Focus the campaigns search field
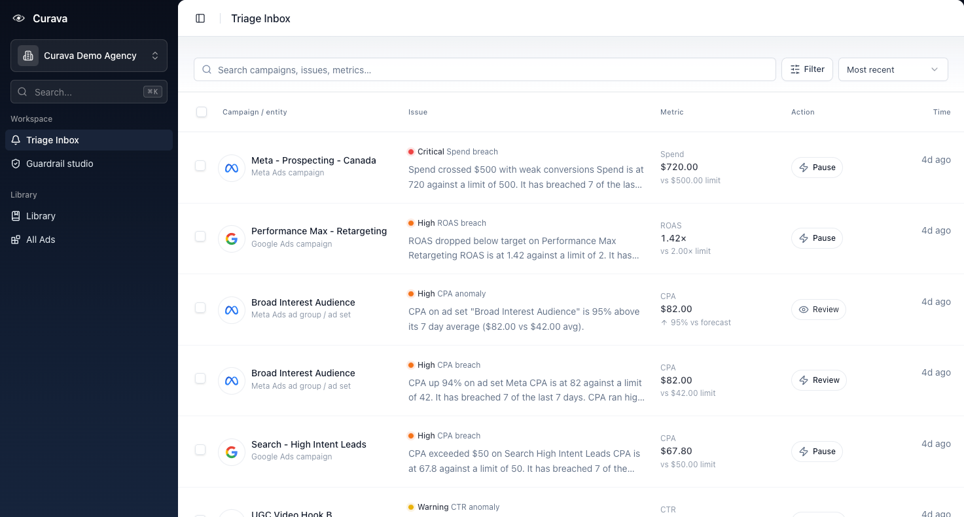Image resolution: width=964 pixels, height=517 pixels. click(485, 69)
